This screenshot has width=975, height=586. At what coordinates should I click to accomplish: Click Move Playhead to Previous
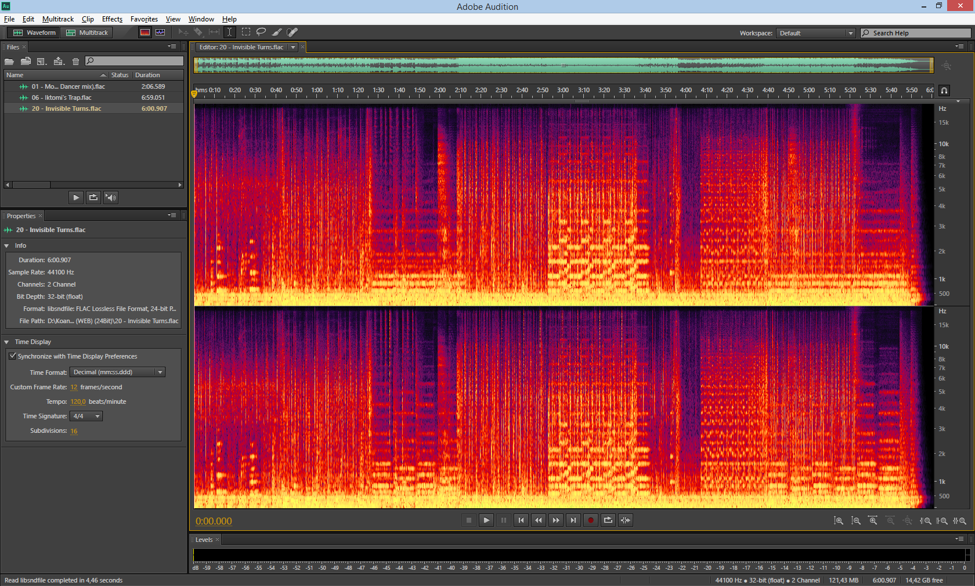[x=521, y=520]
